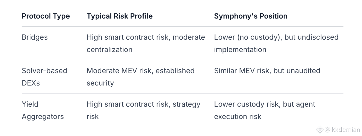The height and width of the screenshot is (136, 362).
Task: Click the word 'DEXs' in first column
Action: [31, 83]
